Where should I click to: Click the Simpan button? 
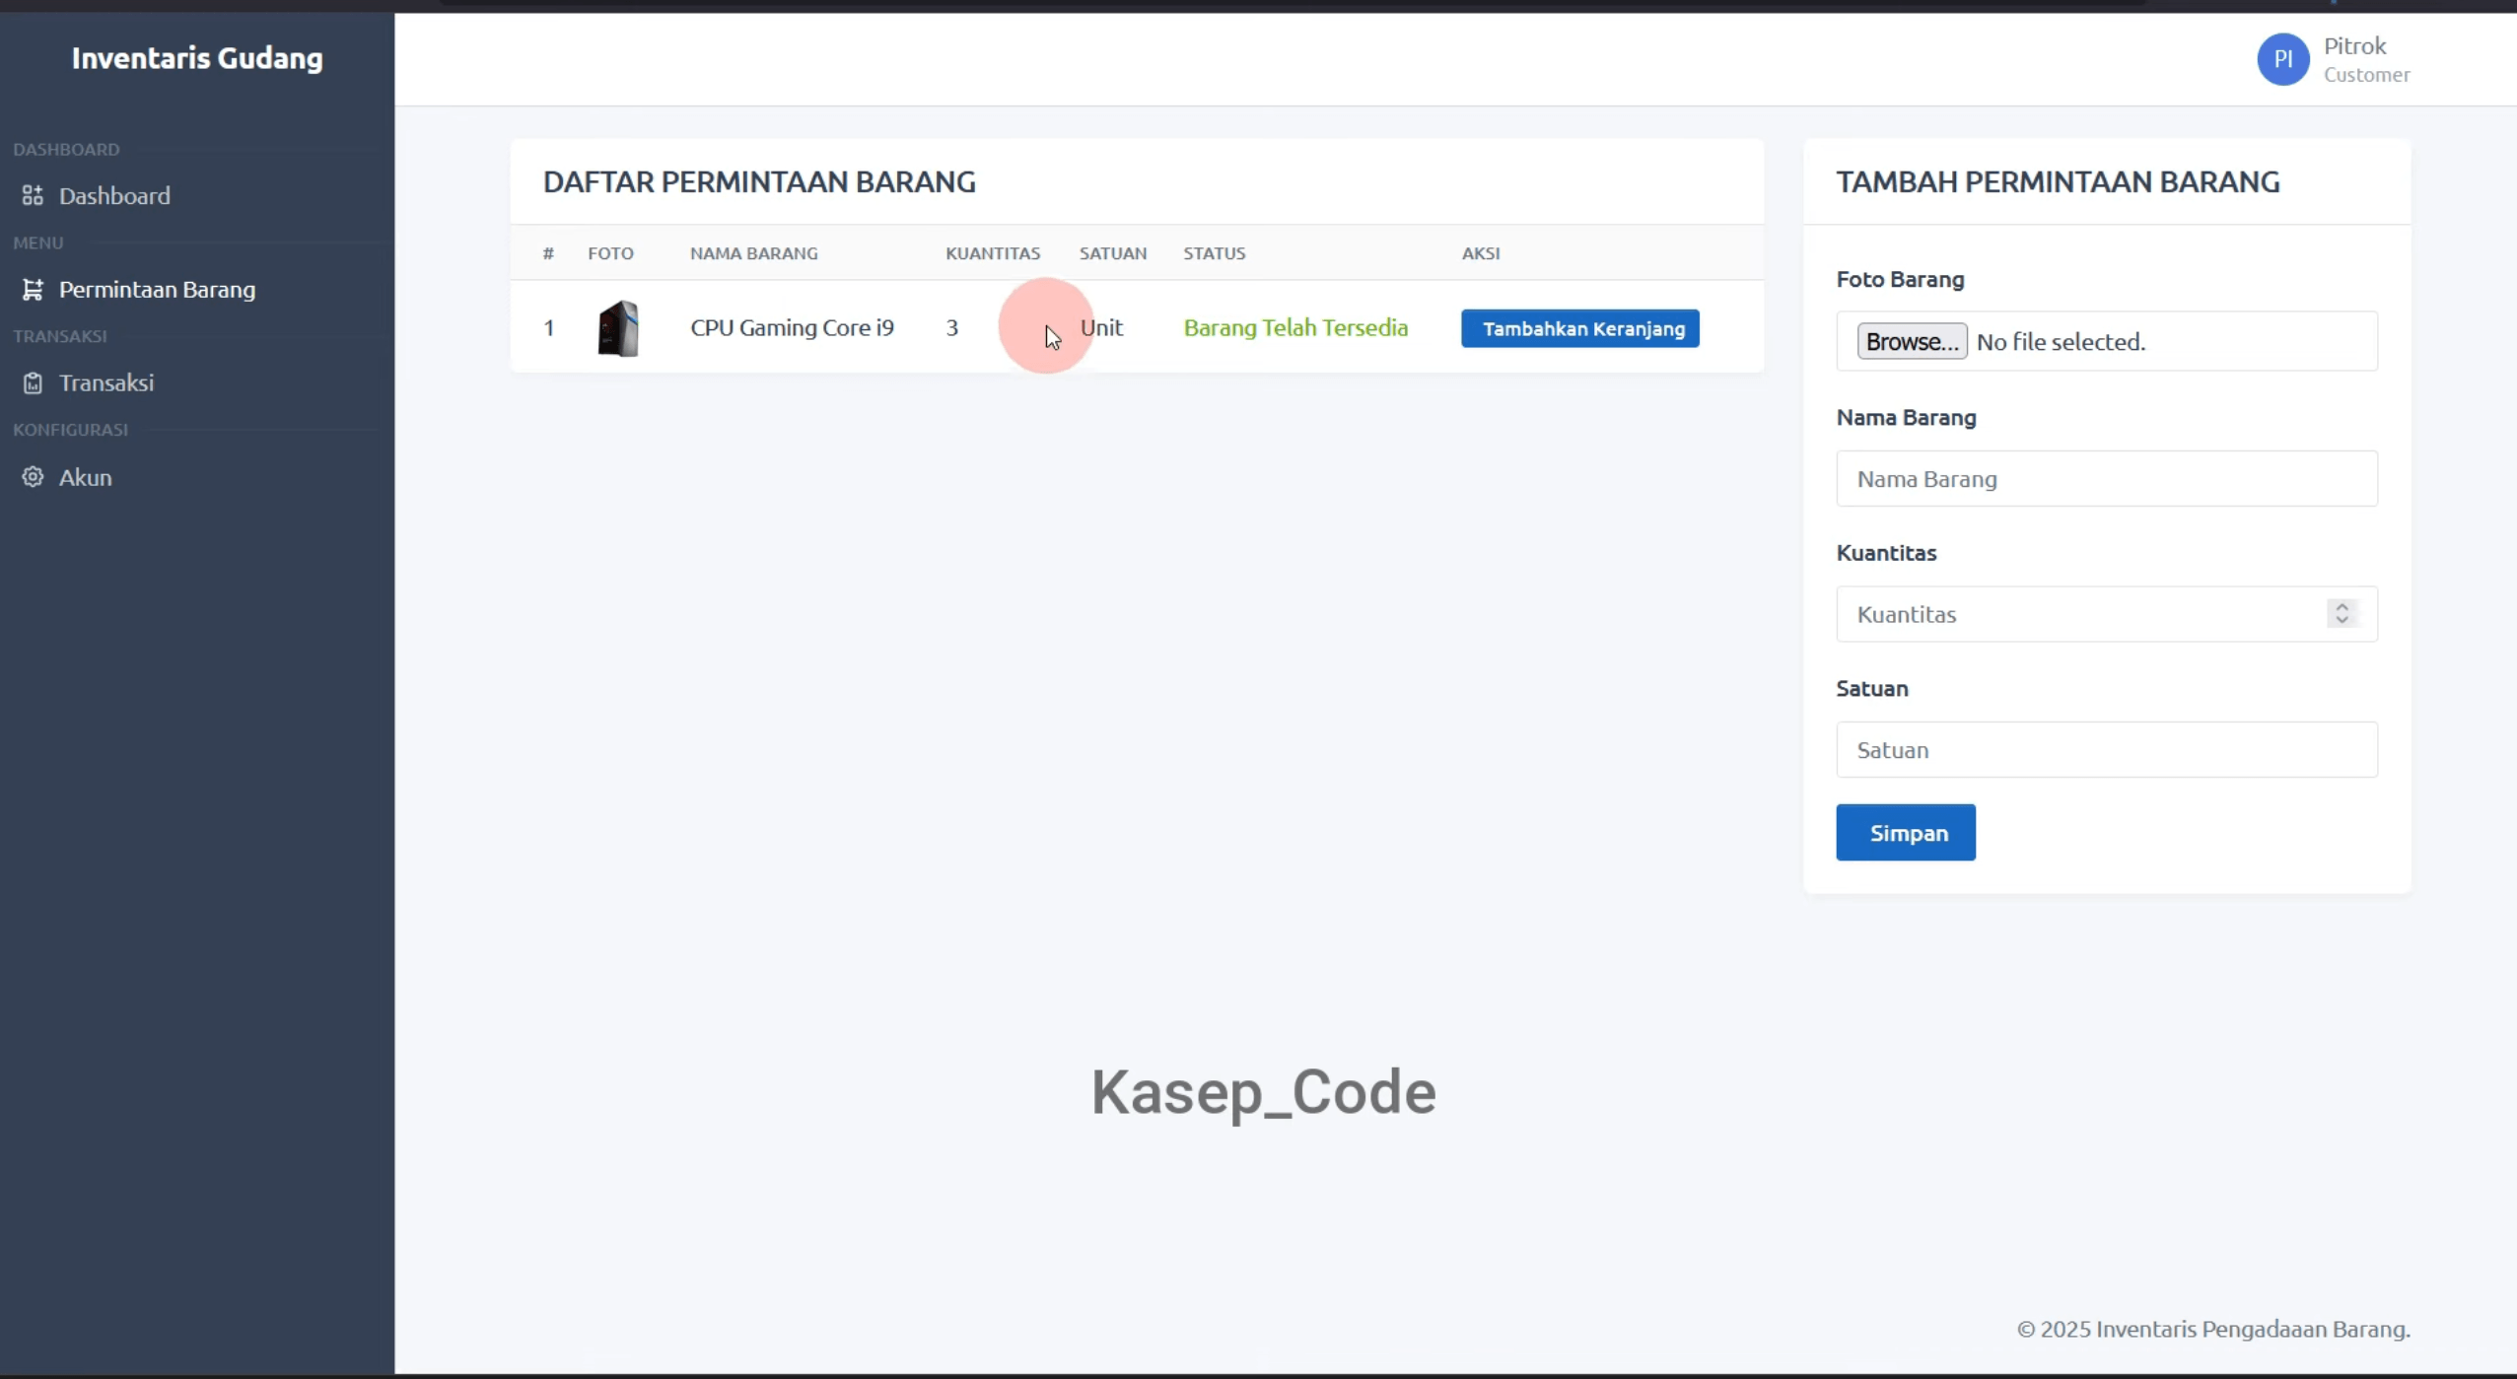coord(1905,833)
